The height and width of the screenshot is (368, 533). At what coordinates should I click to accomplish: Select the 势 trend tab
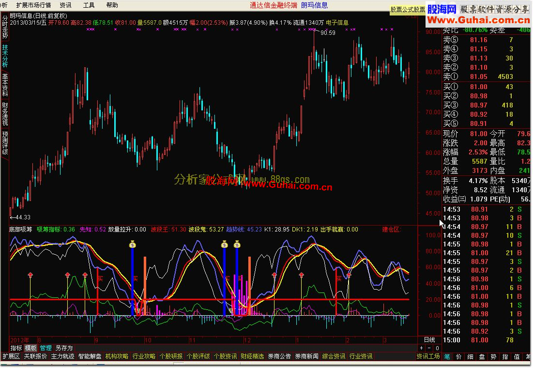493,356
